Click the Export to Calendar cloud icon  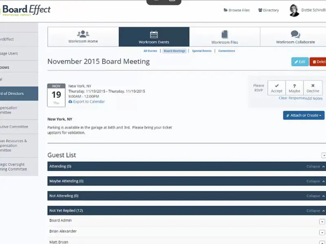(x=70, y=102)
